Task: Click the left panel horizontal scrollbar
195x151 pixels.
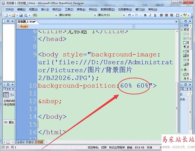Action: (9, 142)
